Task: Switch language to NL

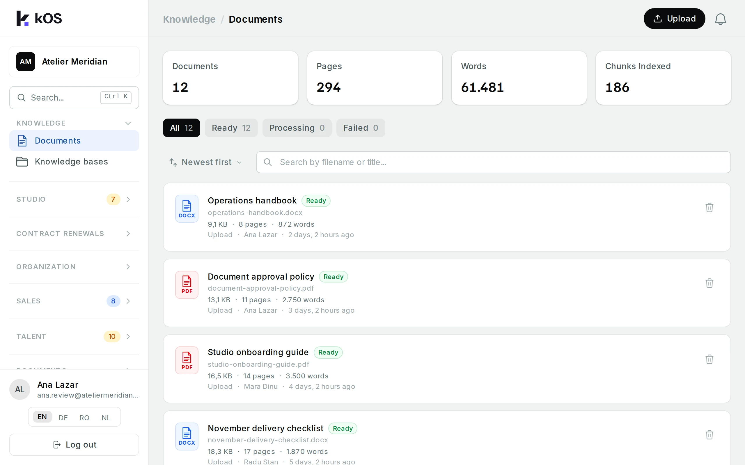Action: pos(106,417)
